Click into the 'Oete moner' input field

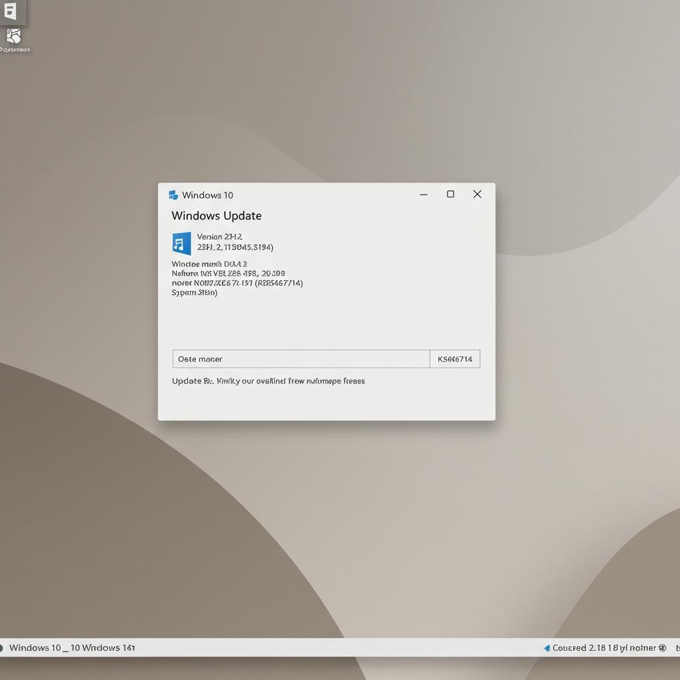[x=301, y=359]
